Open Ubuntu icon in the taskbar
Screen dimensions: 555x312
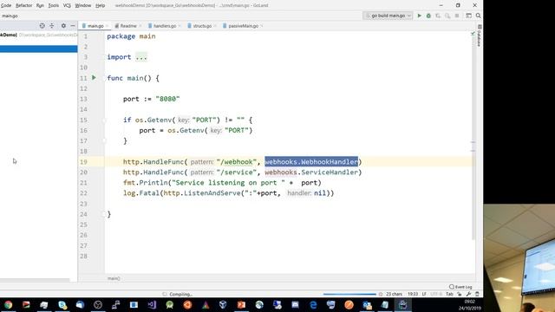pyautogui.click(x=187, y=304)
